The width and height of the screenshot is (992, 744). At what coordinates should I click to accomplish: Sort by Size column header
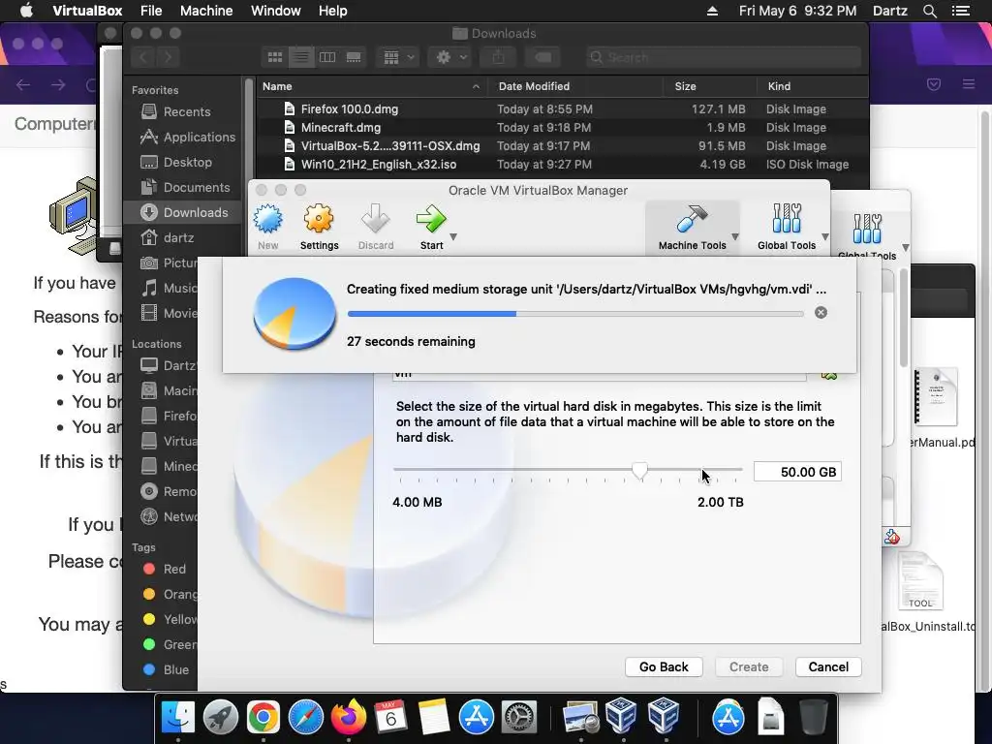709,86
